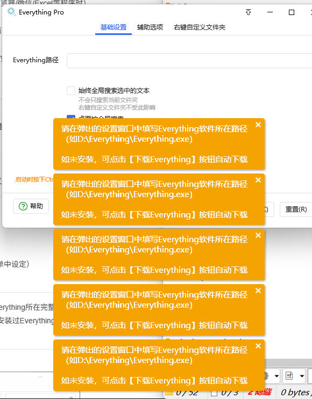
Task: Open the 右键自定义文件夹 tab
Action: [x=200, y=27]
